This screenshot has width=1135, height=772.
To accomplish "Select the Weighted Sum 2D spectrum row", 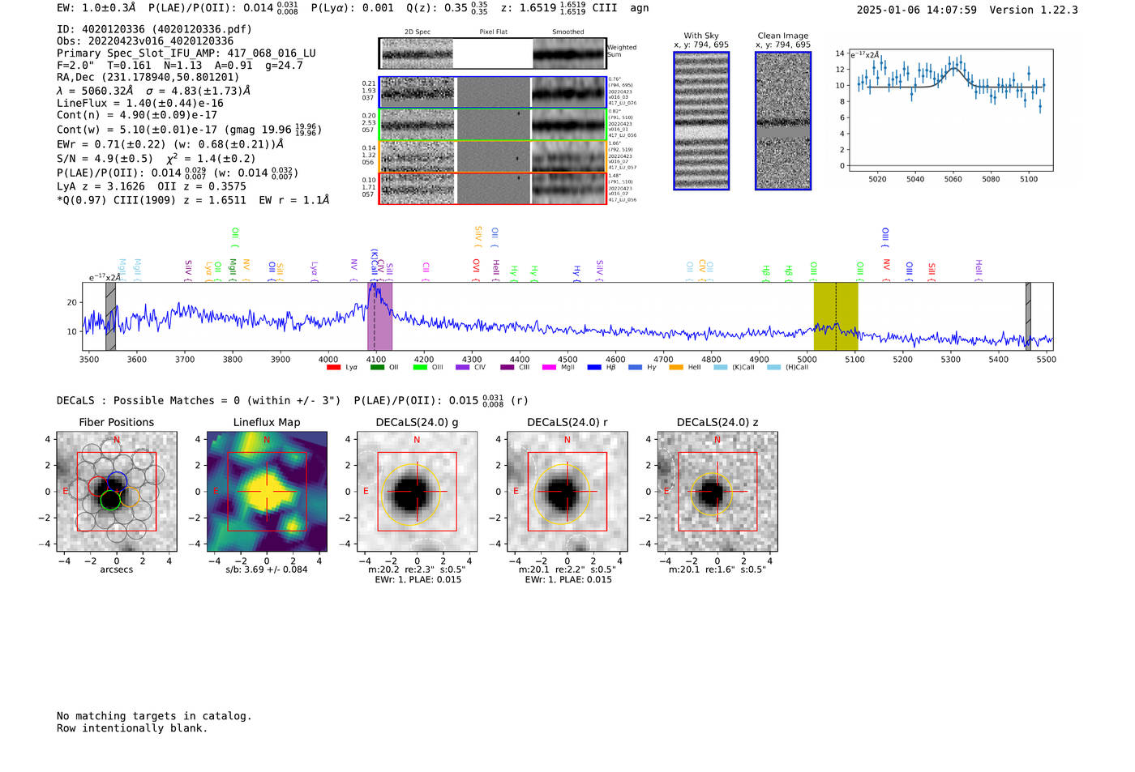I will pyautogui.click(x=492, y=53).
